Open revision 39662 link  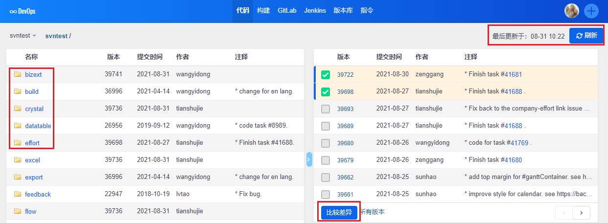coord(345,178)
